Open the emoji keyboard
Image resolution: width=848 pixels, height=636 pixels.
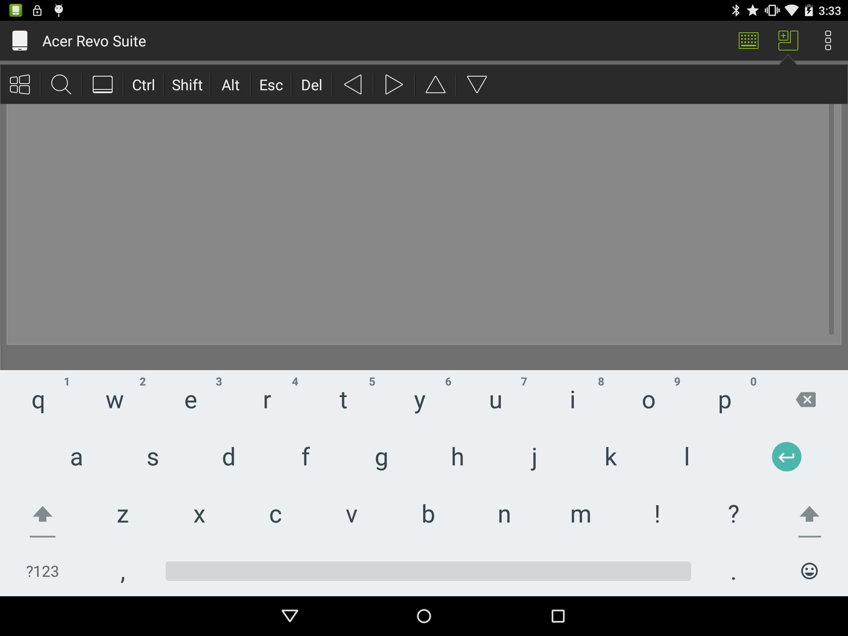(809, 571)
